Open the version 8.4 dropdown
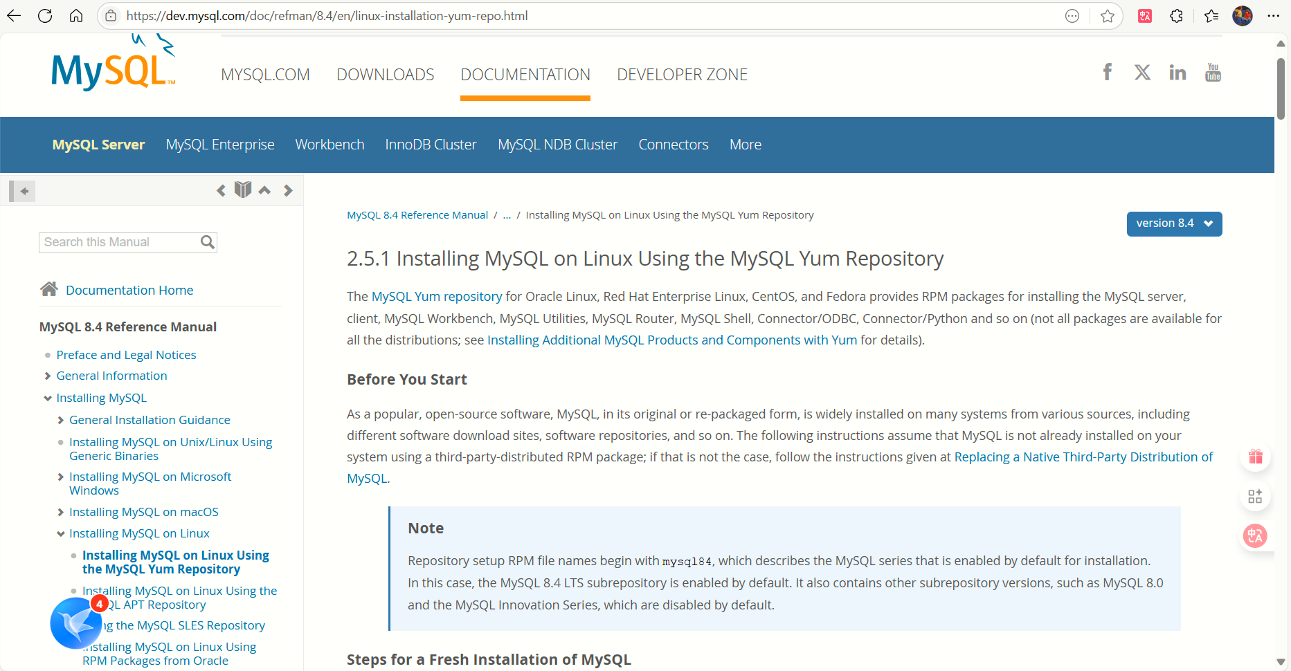The width and height of the screenshot is (1291, 671). 1174,223
